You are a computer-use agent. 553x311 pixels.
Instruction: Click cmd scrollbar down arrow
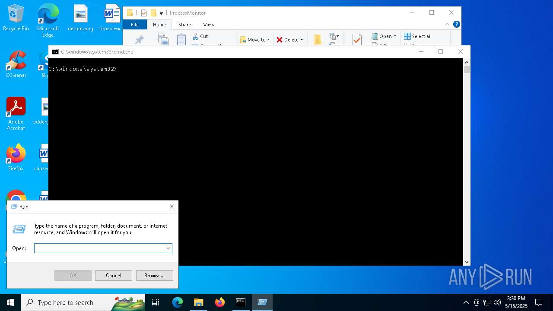(467, 262)
